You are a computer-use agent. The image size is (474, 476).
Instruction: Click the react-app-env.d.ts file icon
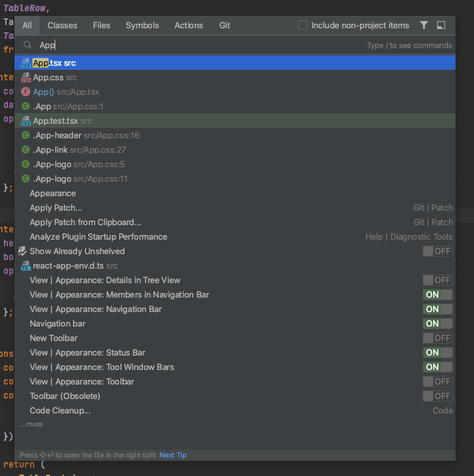pyautogui.click(x=26, y=266)
